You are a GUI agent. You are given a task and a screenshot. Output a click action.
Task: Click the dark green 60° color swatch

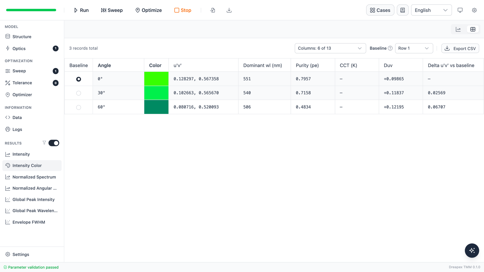coord(156,107)
